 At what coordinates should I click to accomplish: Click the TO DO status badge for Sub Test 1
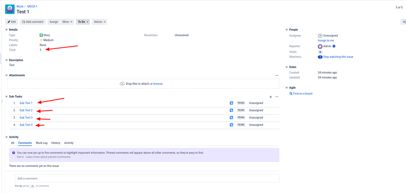coord(241,103)
